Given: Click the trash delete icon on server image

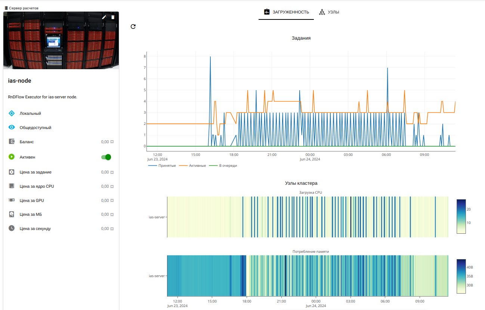Looking at the screenshot, I should coord(113,17).
